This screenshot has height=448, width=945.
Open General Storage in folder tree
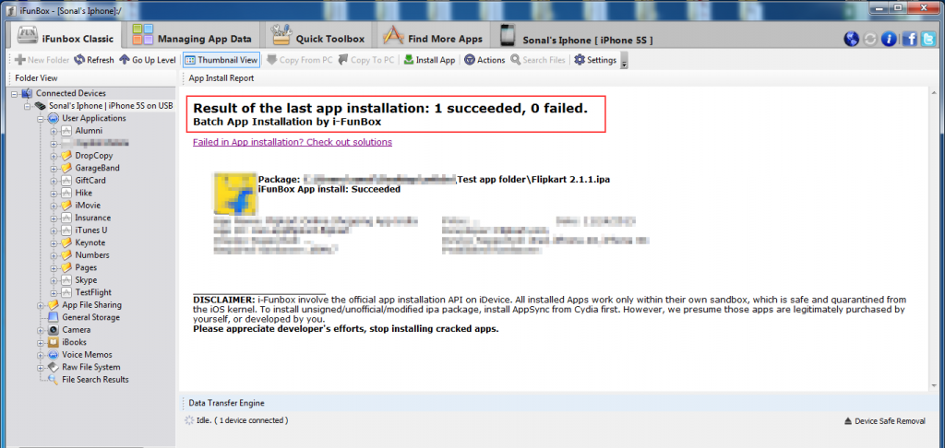tap(91, 317)
